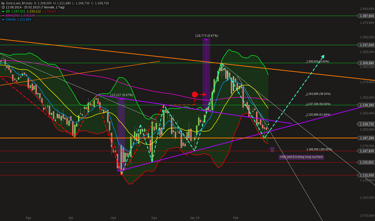Screen dimensions: 375x221
Task: Click the candlestick instrument icon before Gold title
Action: click(2, 3)
